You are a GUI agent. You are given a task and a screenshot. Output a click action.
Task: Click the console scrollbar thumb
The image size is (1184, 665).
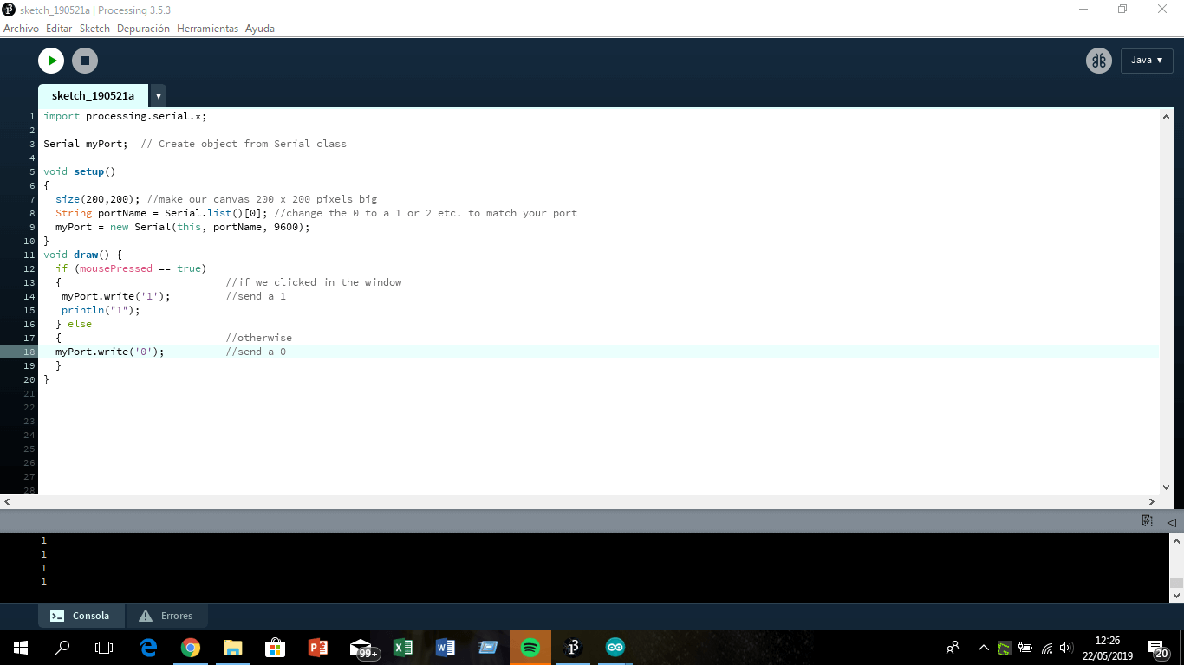point(1176,584)
